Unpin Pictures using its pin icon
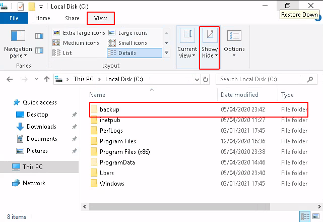 click(x=75, y=151)
